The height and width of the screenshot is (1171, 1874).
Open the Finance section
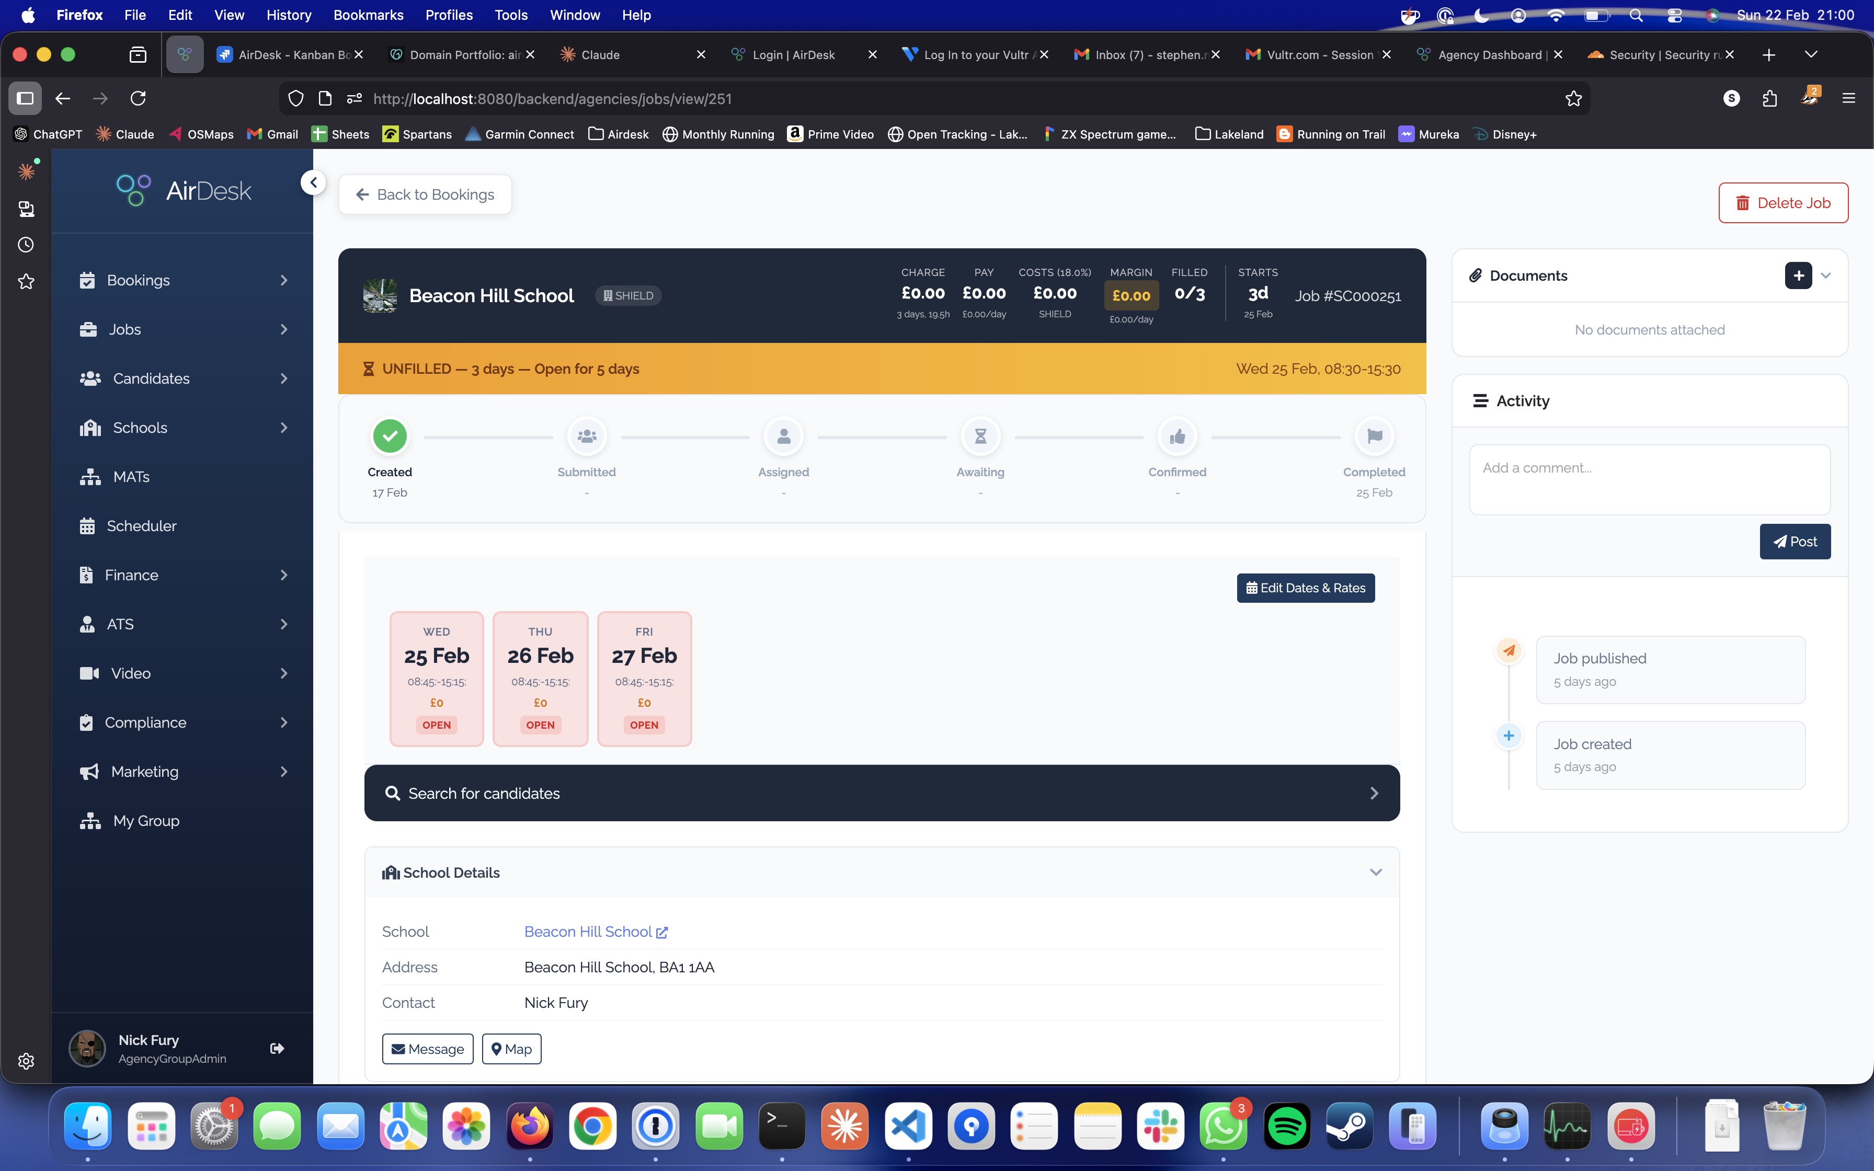pyautogui.click(x=132, y=575)
